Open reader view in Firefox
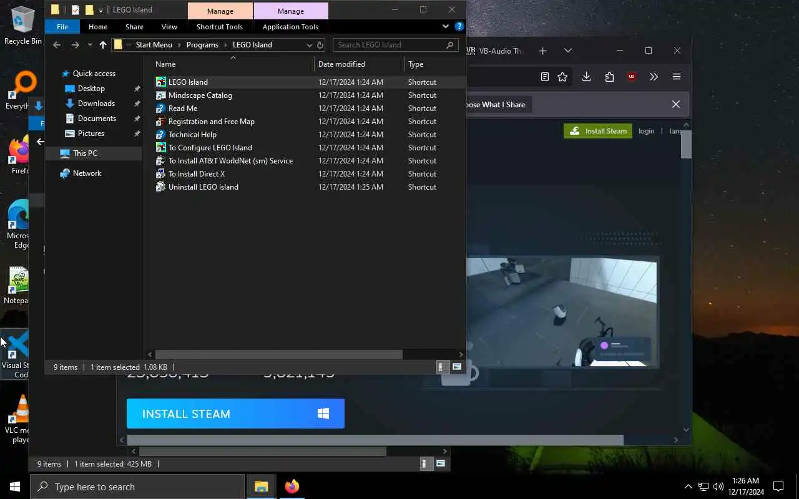This screenshot has height=499, width=799. click(x=545, y=77)
